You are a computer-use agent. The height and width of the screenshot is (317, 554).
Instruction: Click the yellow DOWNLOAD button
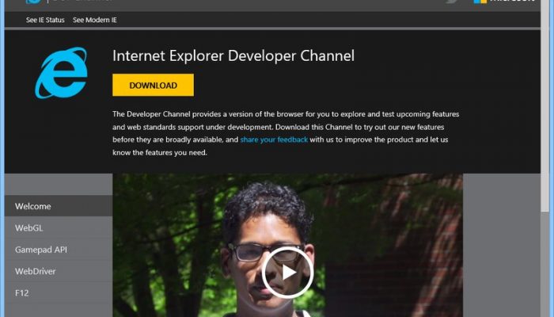pyautogui.click(x=153, y=85)
